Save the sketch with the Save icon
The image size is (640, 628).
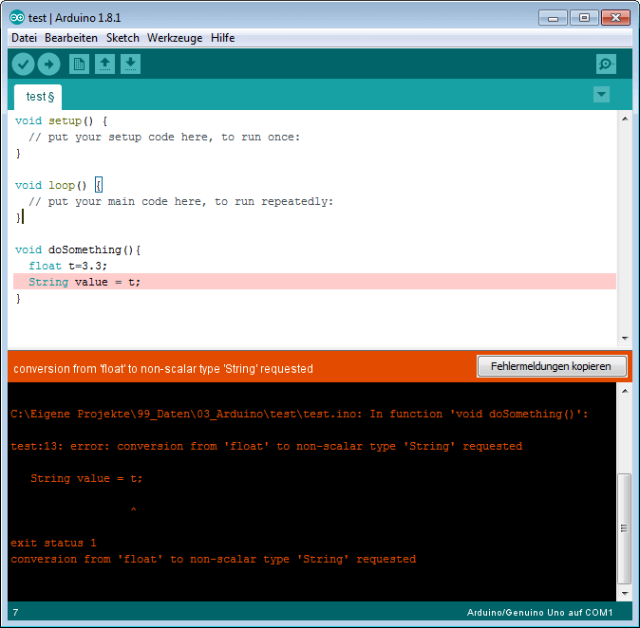[131, 64]
